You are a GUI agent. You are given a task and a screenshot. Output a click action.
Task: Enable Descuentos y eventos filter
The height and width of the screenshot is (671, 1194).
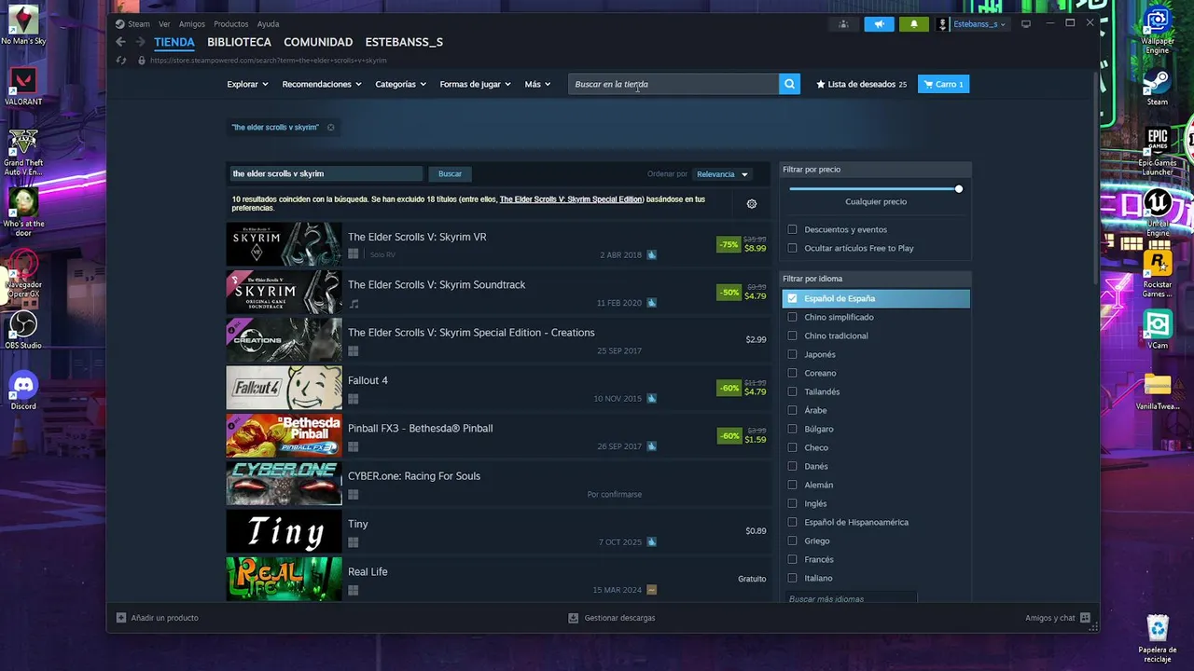coord(793,229)
